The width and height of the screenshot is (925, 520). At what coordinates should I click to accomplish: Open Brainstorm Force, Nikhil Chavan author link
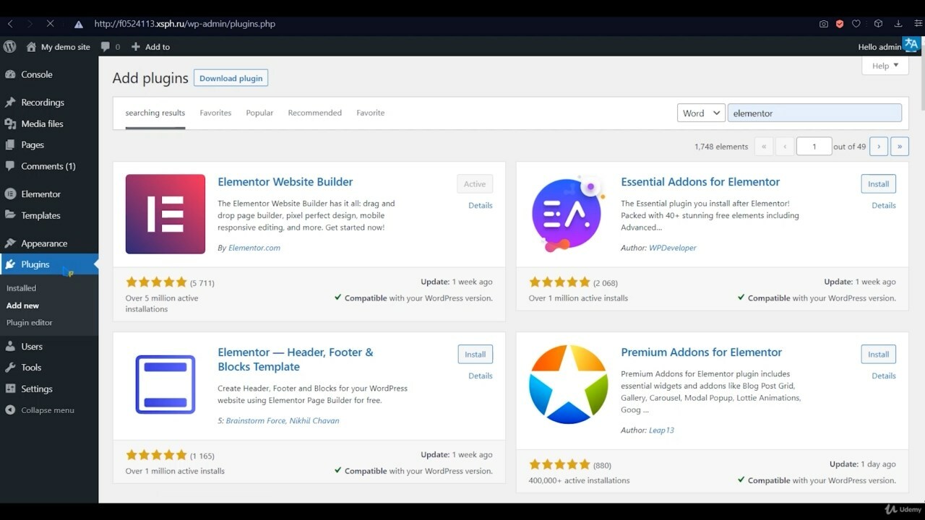coord(283,421)
